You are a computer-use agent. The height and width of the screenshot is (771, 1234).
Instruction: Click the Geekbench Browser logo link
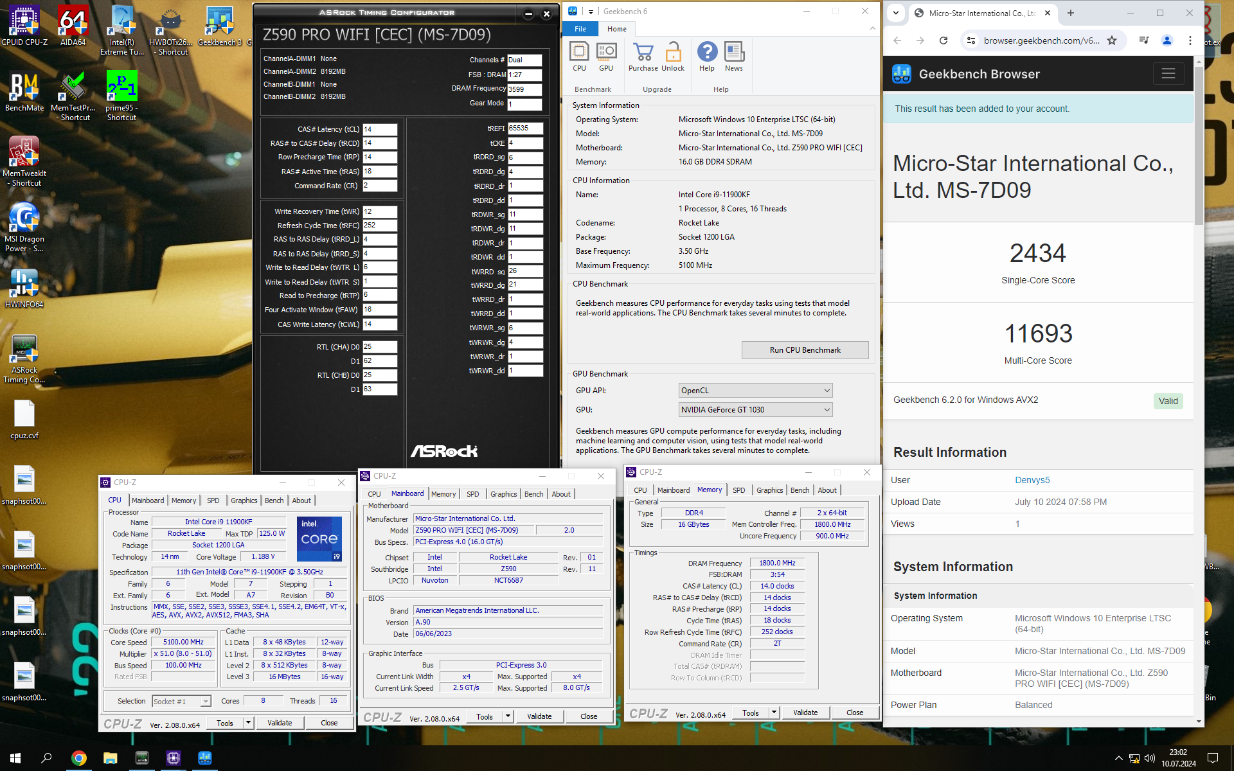pyautogui.click(x=966, y=74)
